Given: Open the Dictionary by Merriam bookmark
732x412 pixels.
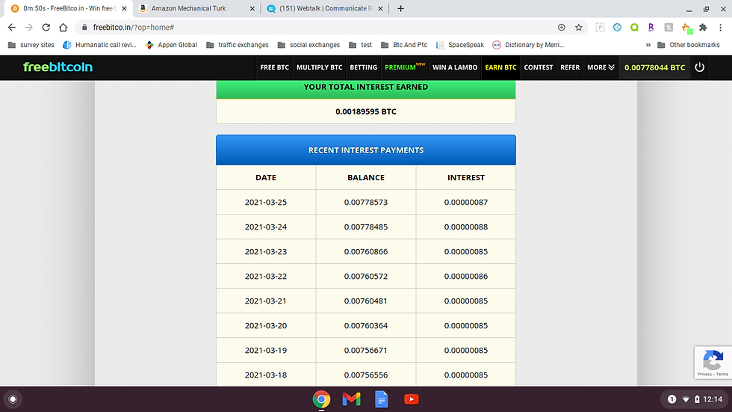Looking at the screenshot, I should pos(529,45).
